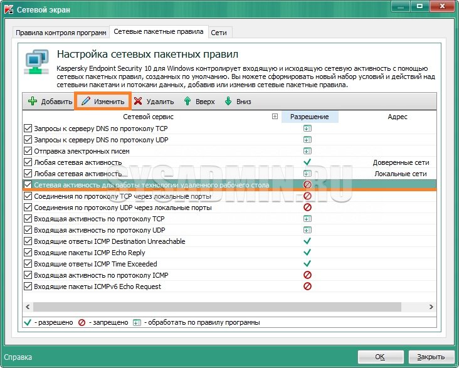Switch to Правила контроля программ tab
Screen dimensions: 459x368
(61, 32)
